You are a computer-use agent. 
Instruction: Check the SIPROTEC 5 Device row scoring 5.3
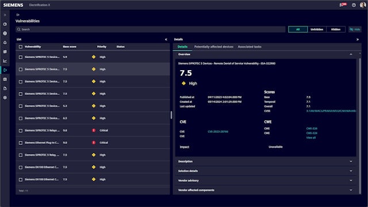point(21,106)
